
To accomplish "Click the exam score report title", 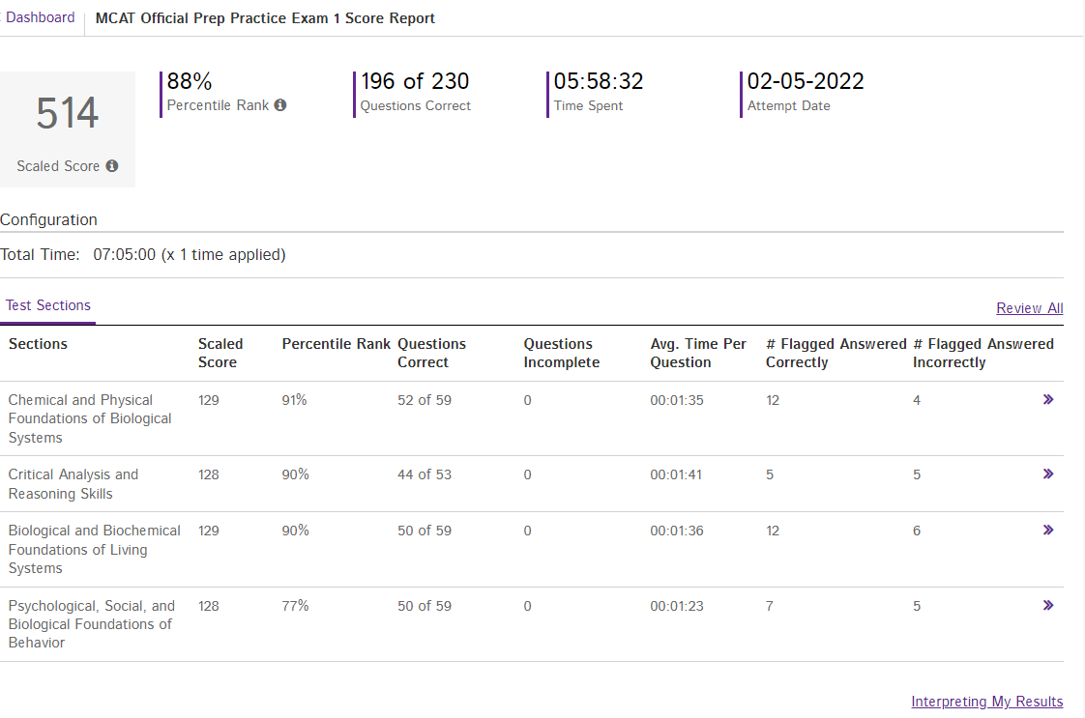I will [x=265, y=18].
